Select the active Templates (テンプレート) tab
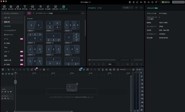Viewport: 185px width, 112px height. (64, 7)
